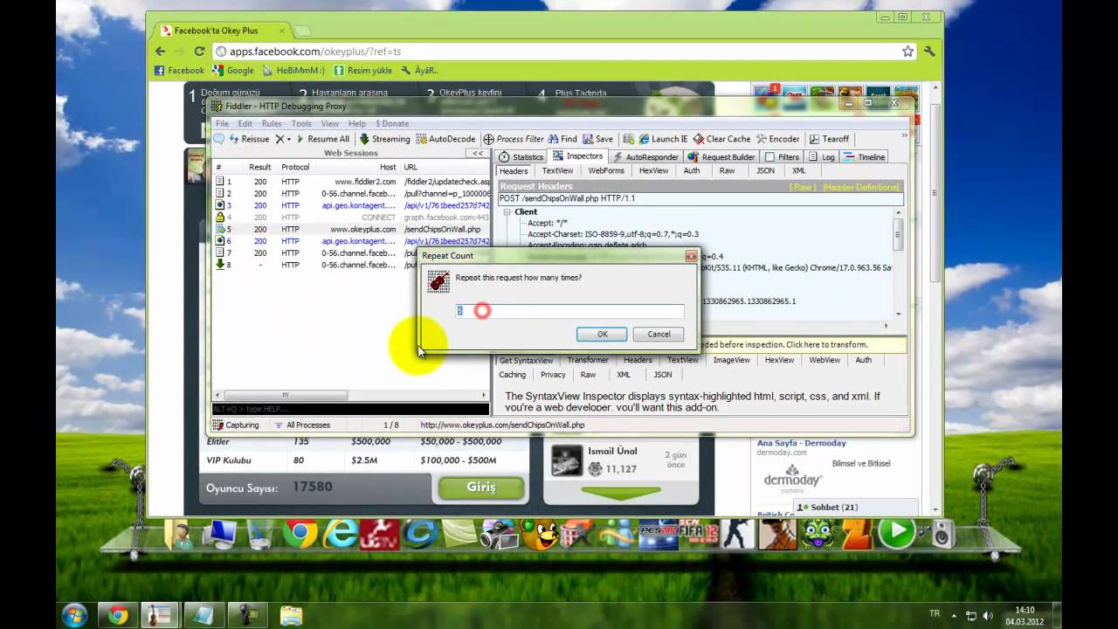
Task: Open the Rules menu in Fiddler
Action: [272, 124]
